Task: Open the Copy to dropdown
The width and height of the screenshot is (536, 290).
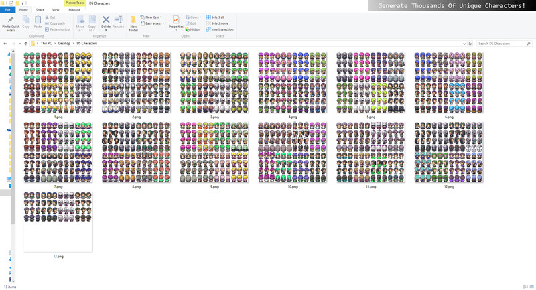Action: (x=93, y=23)
